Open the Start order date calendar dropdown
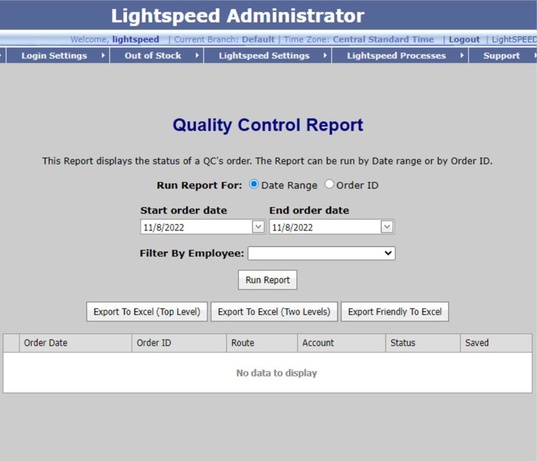 tap(258, 227)
